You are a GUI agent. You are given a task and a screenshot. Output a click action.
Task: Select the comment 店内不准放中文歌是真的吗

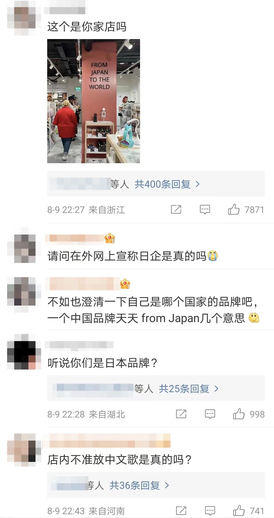(119, 460)
